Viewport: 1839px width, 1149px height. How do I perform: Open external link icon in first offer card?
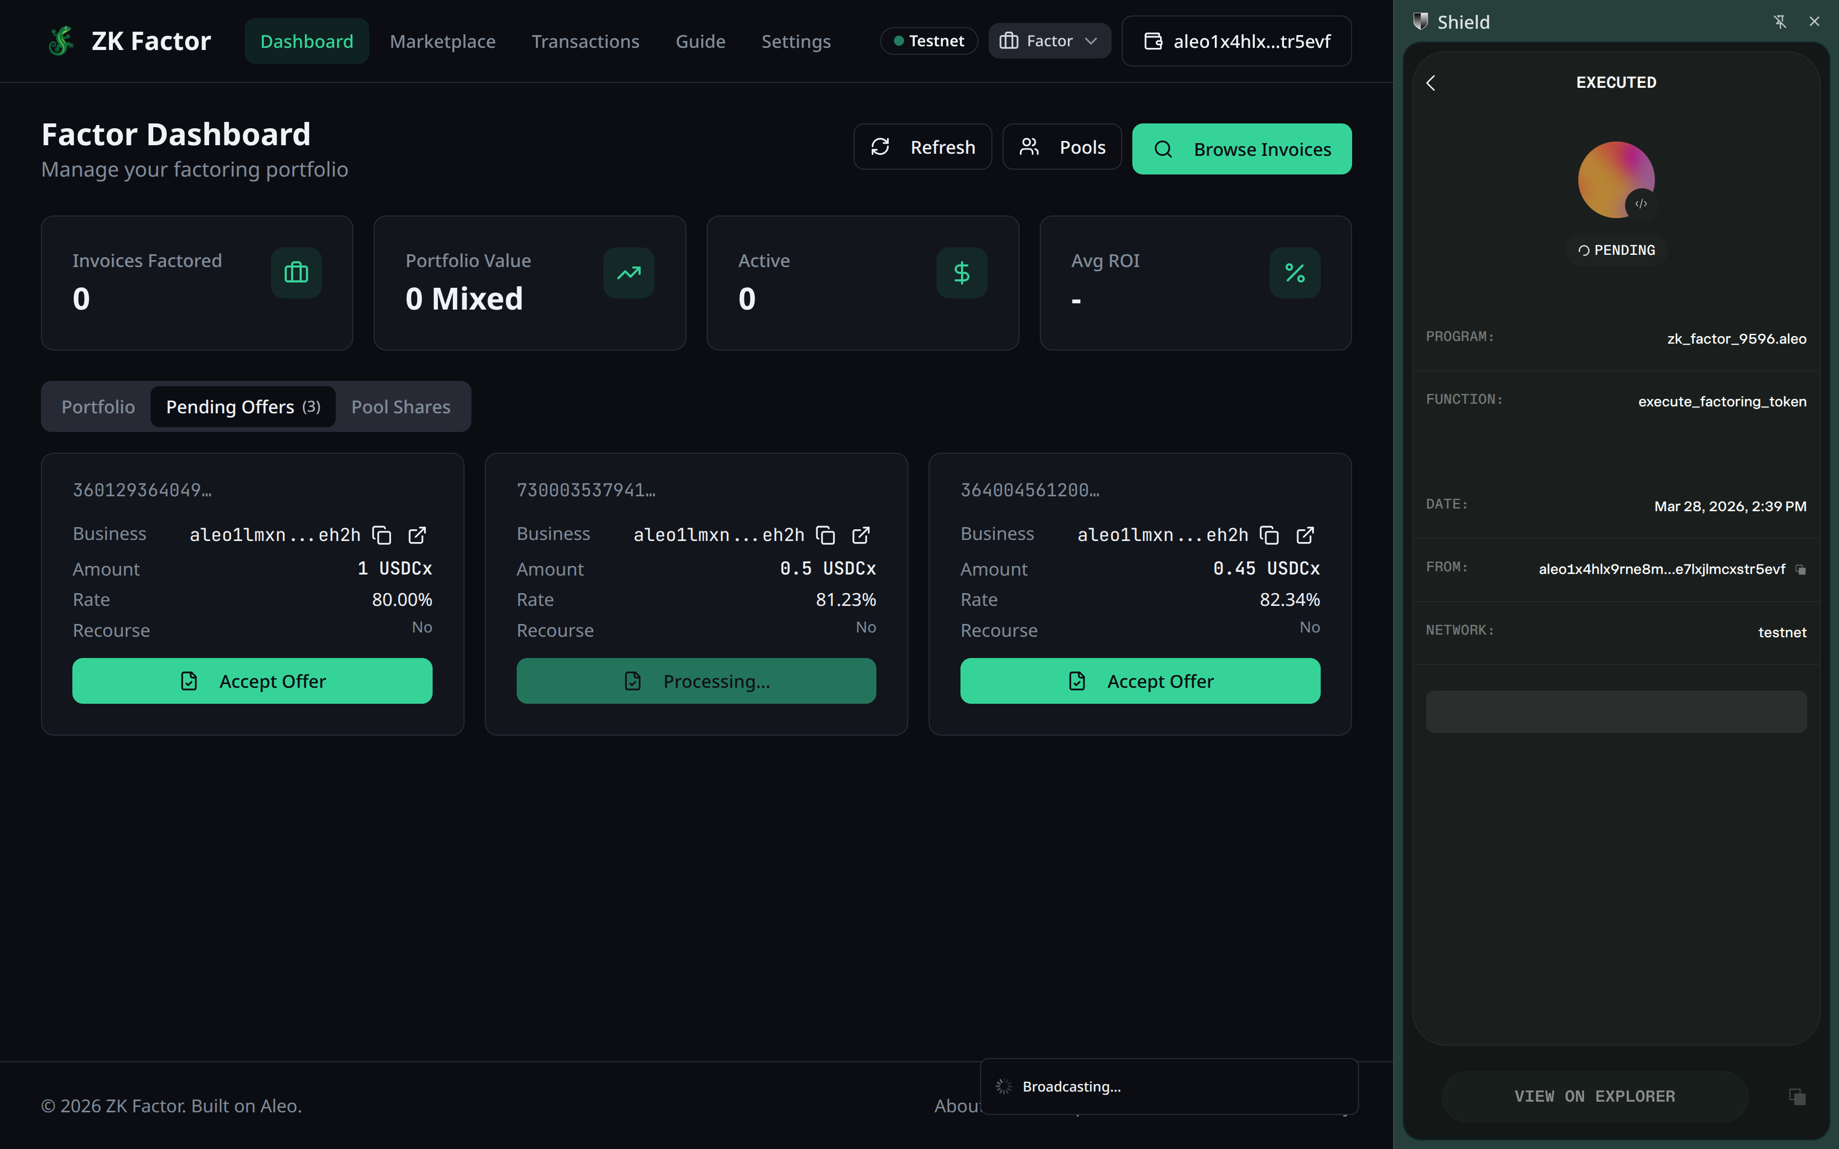tap(417, 535)
